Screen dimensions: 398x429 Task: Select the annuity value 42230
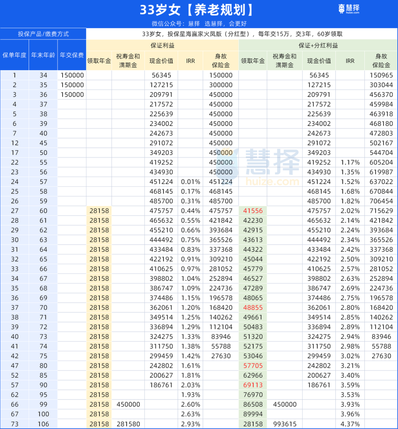tap(253, 220)
